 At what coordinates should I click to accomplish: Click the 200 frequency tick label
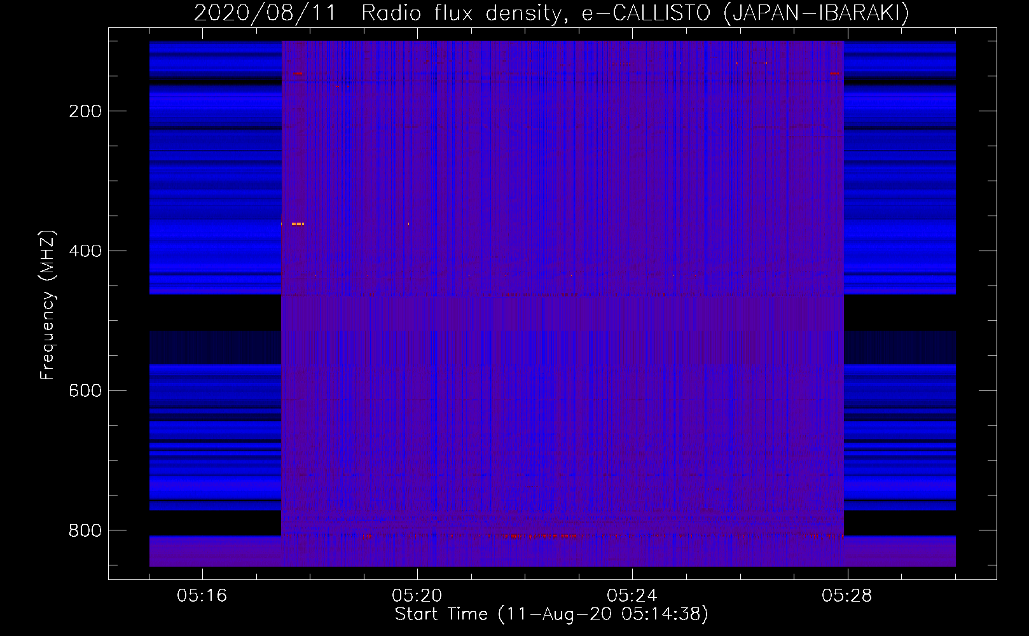point(85,111)
